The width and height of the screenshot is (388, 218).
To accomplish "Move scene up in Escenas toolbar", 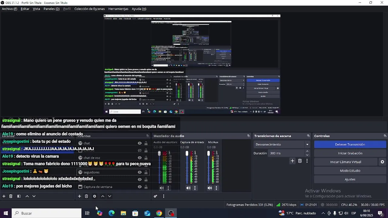I will tap(27, 196).
